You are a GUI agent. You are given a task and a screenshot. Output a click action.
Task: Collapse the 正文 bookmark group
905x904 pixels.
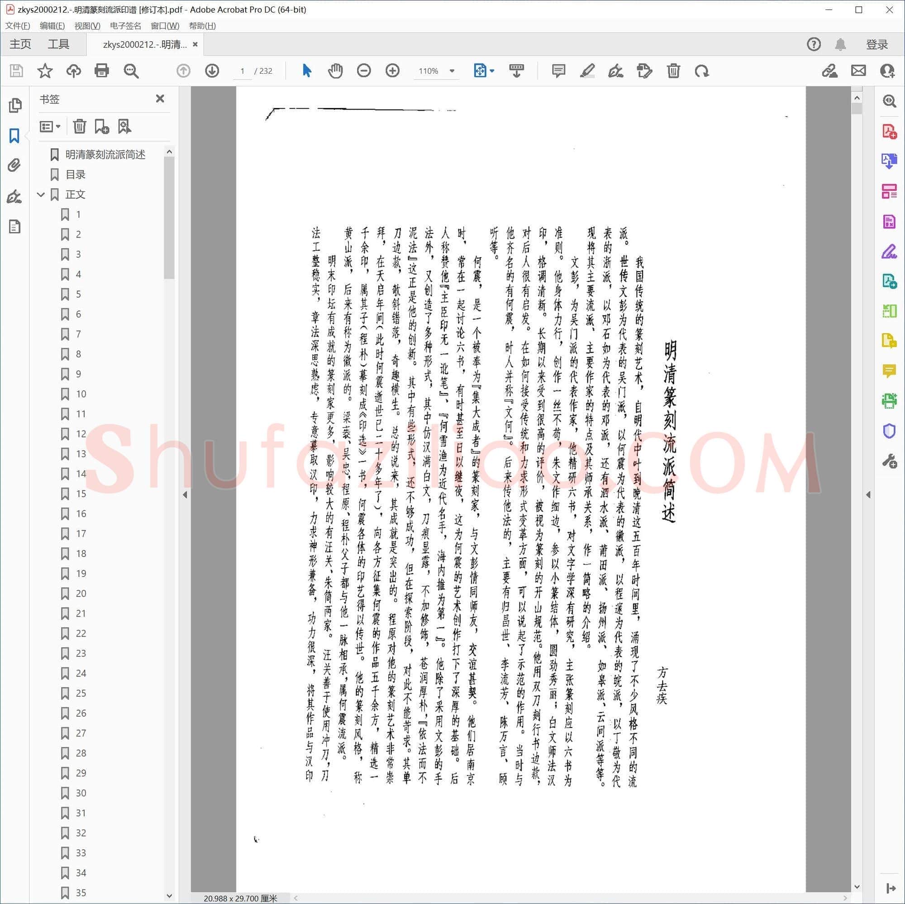pos(41,195)
